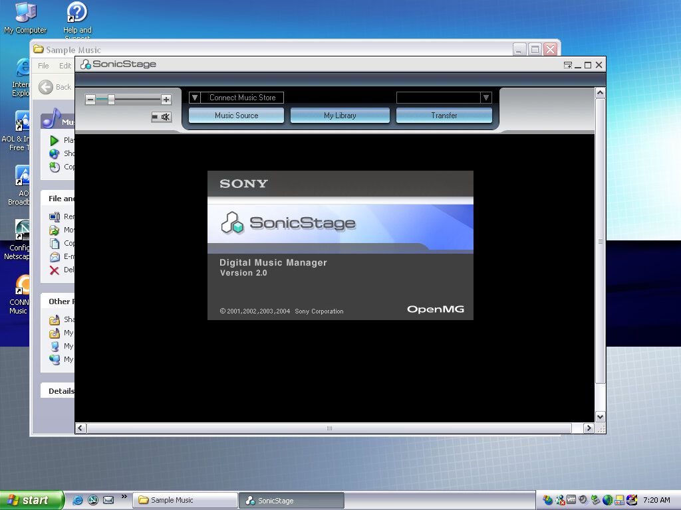This screenshot has width=681, height=510.
Task: Click the SonicStage title bar logo icon
Action: click(x=85, y=64)
